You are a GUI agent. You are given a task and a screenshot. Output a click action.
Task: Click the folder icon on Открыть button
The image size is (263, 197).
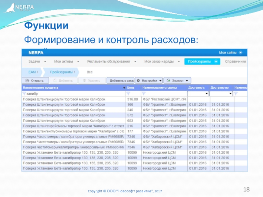click(27, 80)
